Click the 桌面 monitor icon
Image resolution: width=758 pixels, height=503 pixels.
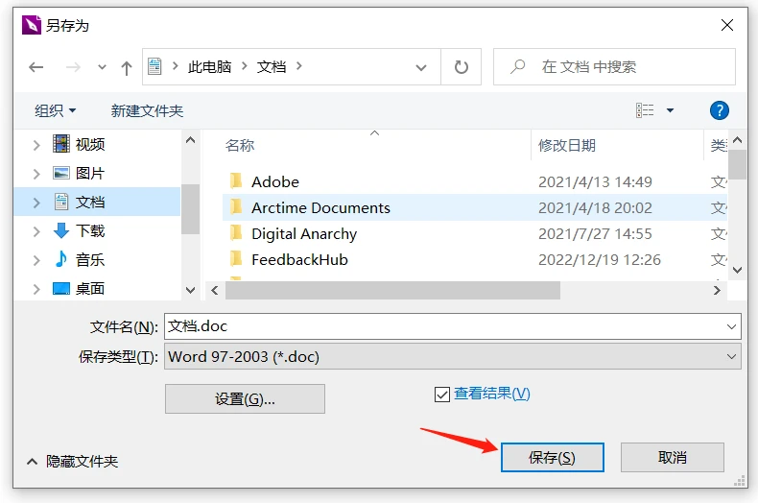click(x=61, y=289)
